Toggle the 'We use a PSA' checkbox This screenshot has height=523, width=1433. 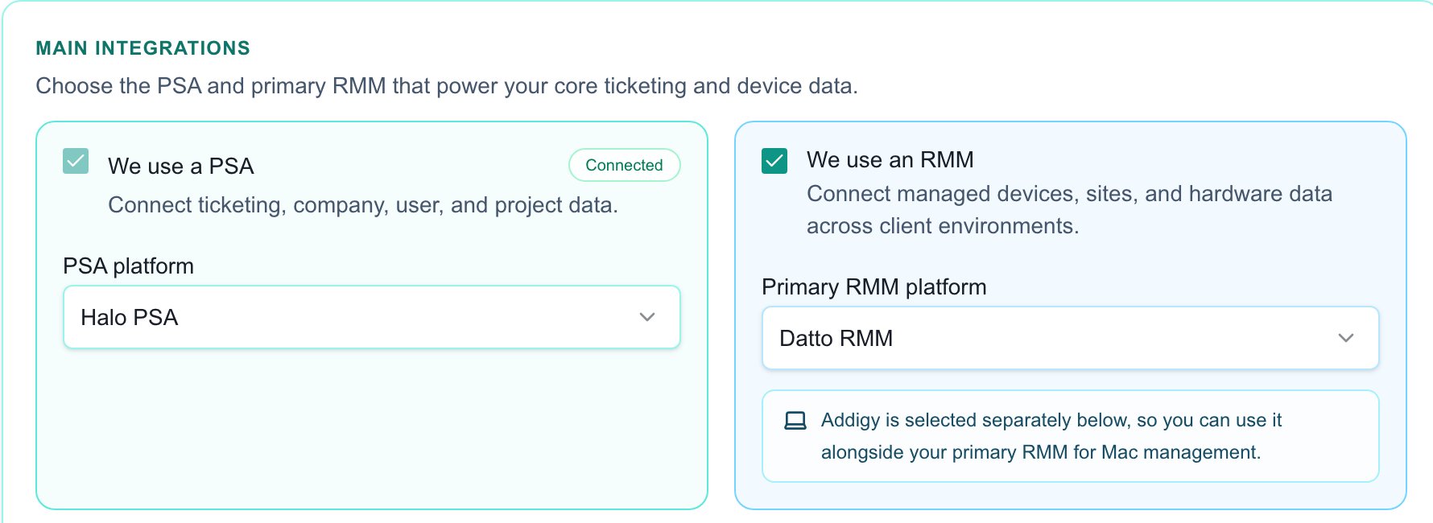pos(76,161)
